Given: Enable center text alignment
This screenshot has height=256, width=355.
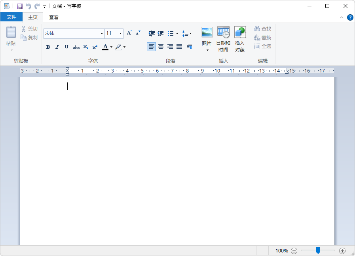Looking at the screenshot, I should tap(161, 47).
